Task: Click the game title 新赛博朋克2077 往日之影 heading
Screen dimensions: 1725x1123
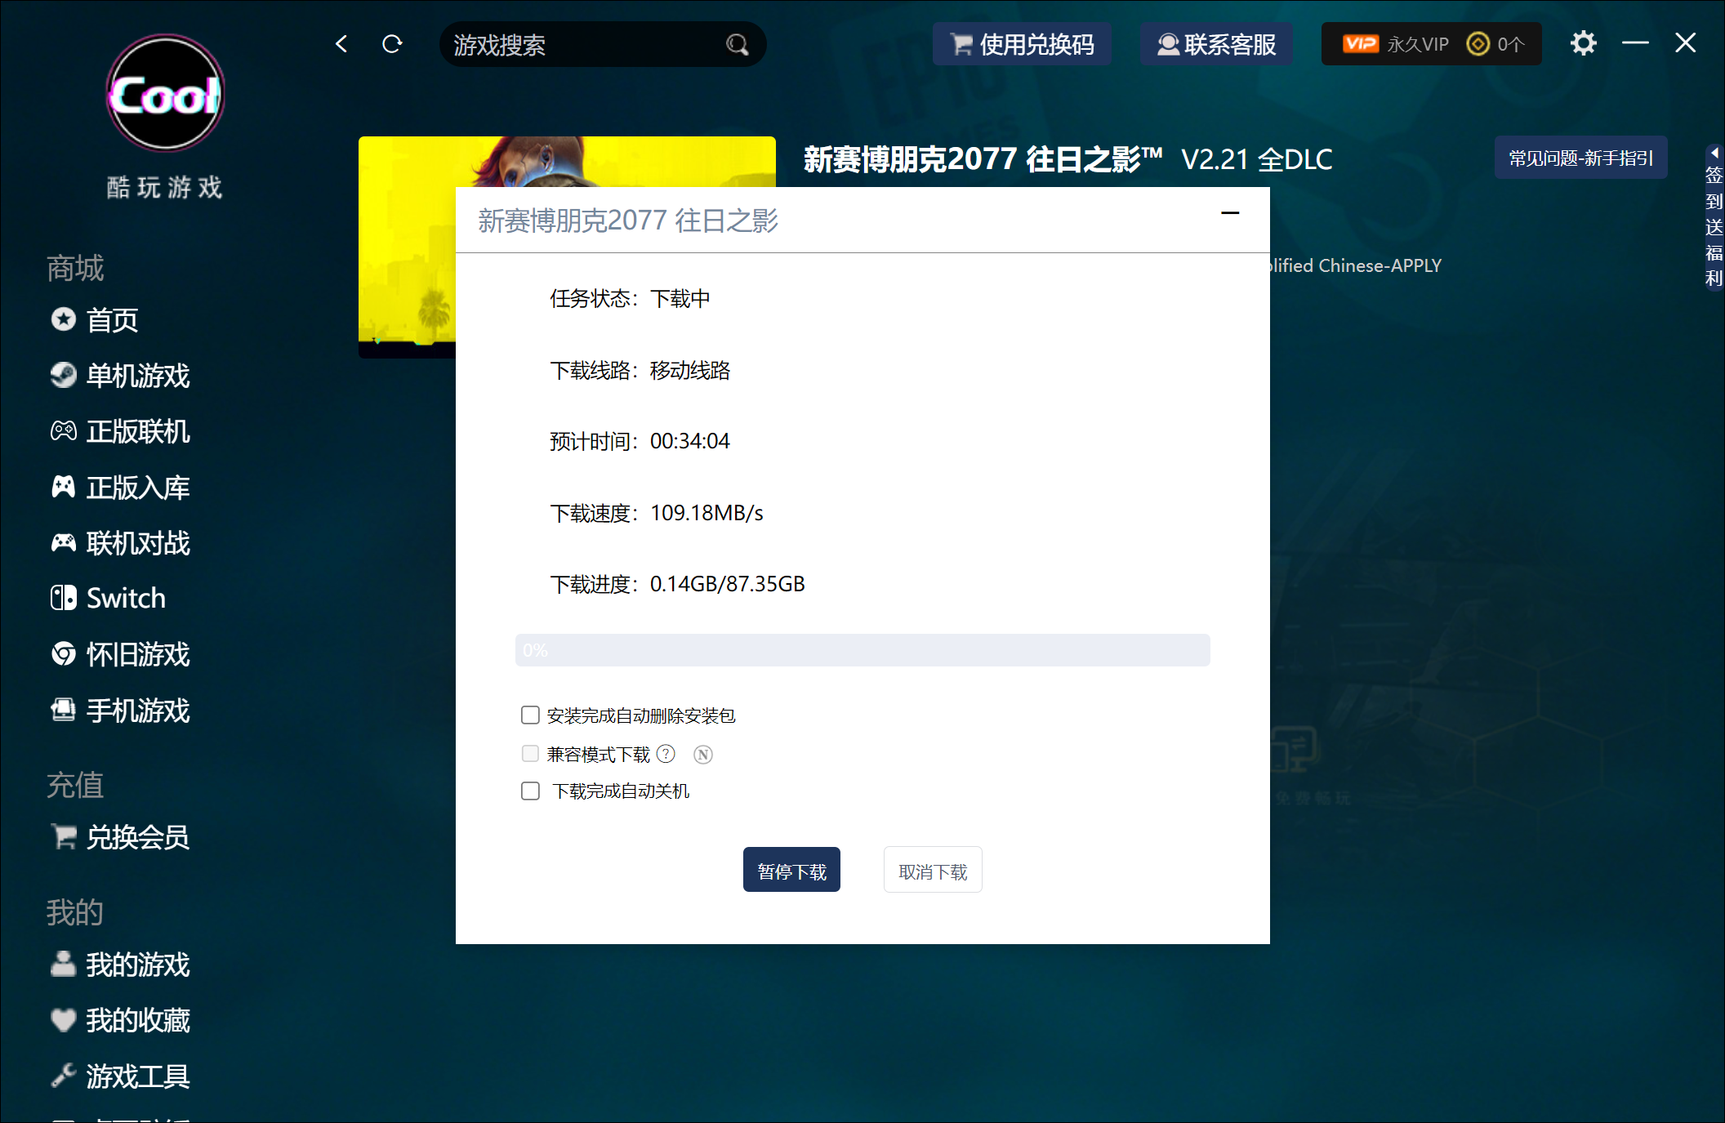Action: 983,159
